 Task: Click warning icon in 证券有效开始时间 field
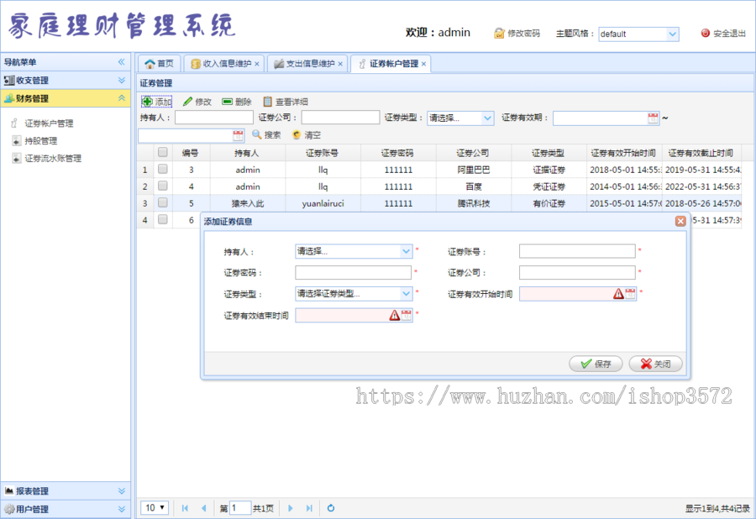click(618, 293)
